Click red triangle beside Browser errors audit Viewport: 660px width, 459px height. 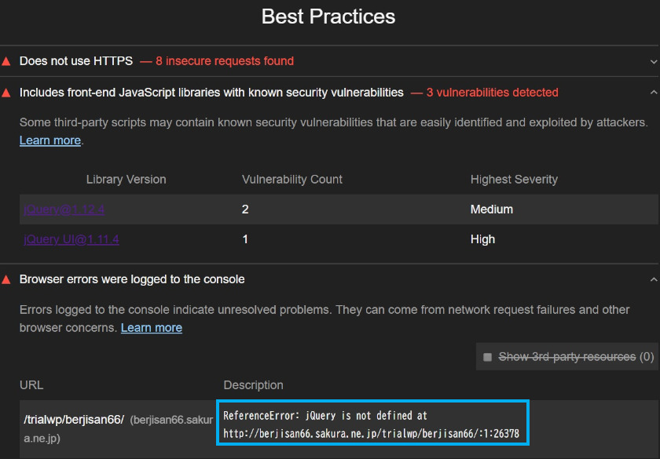(x=6, y=279)
